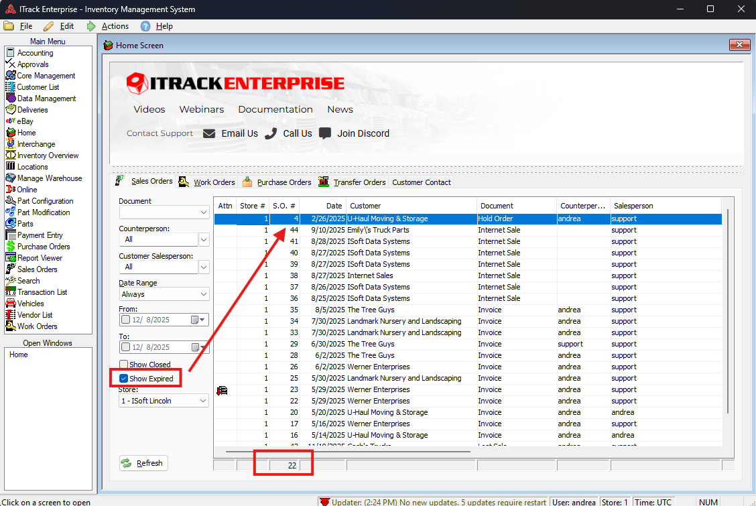Expand the Document filter dropdown
This screenshot has width=756, height=506.
(204, 212)
